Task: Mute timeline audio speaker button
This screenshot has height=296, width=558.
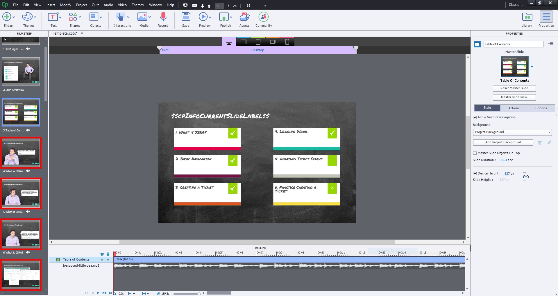Action: pyautogui.click(x=110, y=293)
